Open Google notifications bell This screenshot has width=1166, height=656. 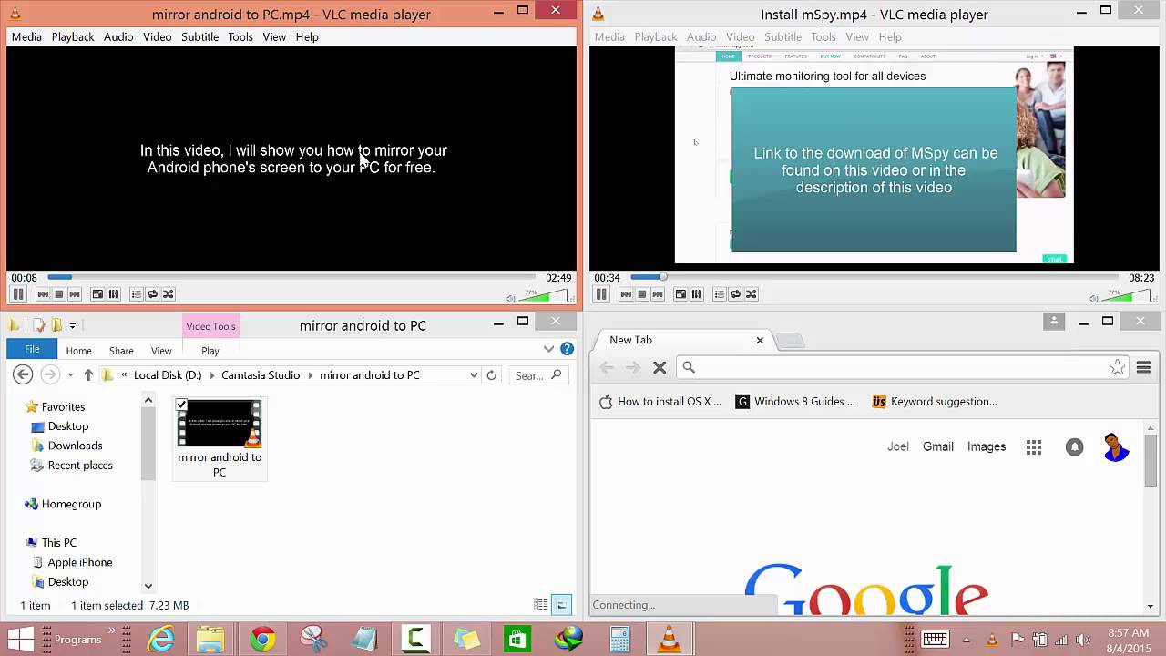click(1075, 447)
